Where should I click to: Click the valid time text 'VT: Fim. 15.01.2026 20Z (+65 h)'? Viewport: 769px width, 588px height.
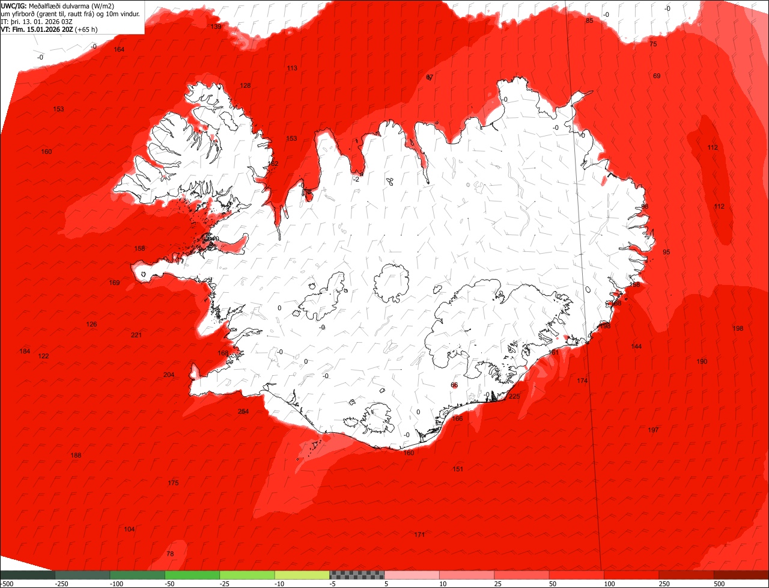[49, 29]
